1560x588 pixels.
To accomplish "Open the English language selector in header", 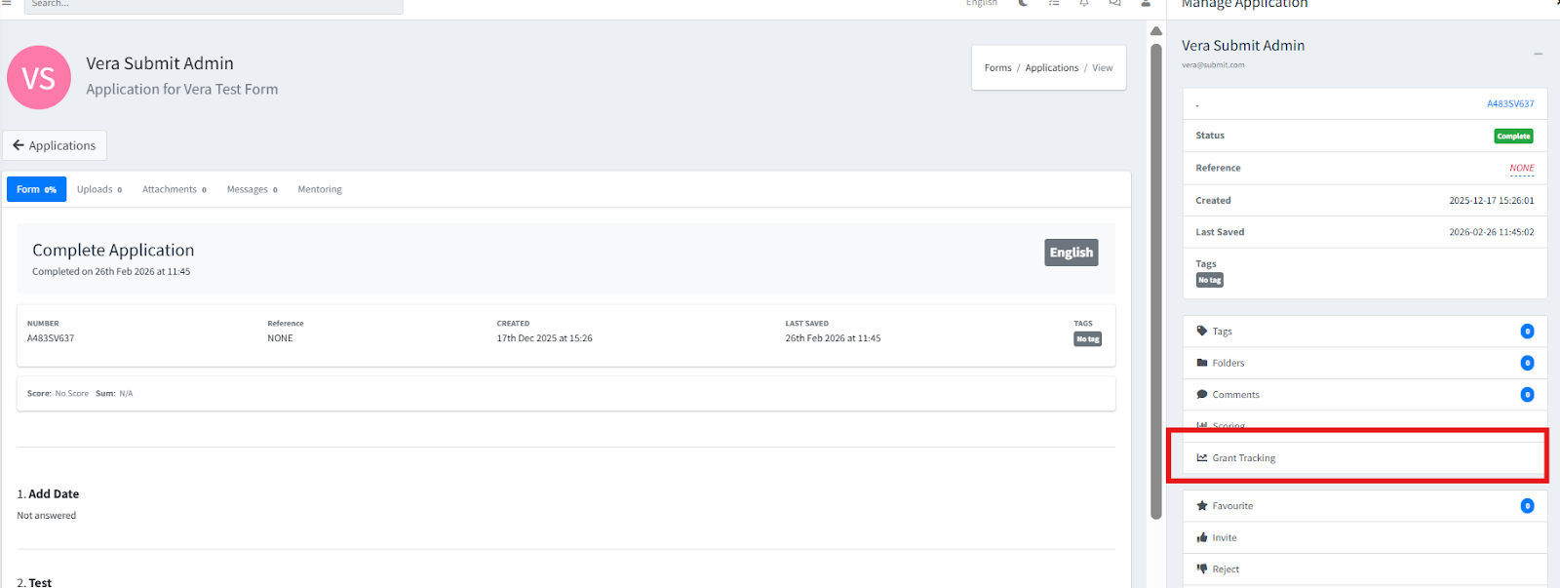I will click(981, 4).
